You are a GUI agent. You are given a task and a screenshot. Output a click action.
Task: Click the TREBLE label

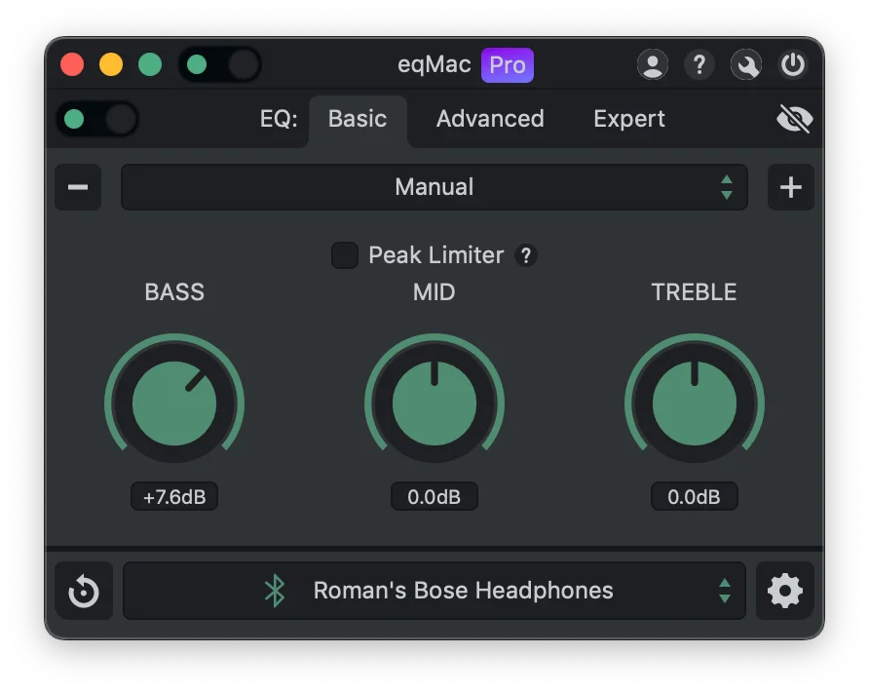(694, 292)
